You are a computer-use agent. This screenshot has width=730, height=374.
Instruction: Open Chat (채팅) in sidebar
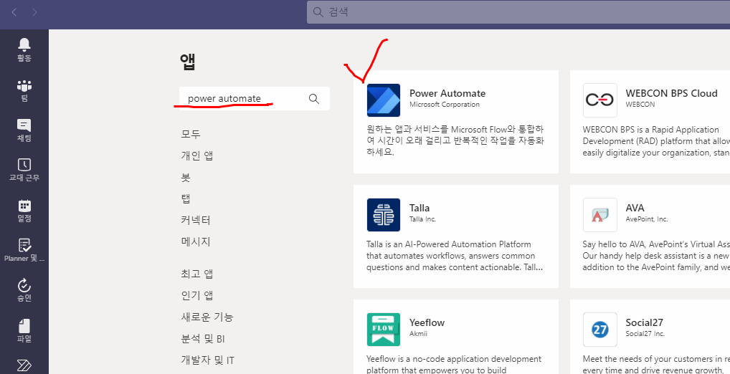click(24, 130)
